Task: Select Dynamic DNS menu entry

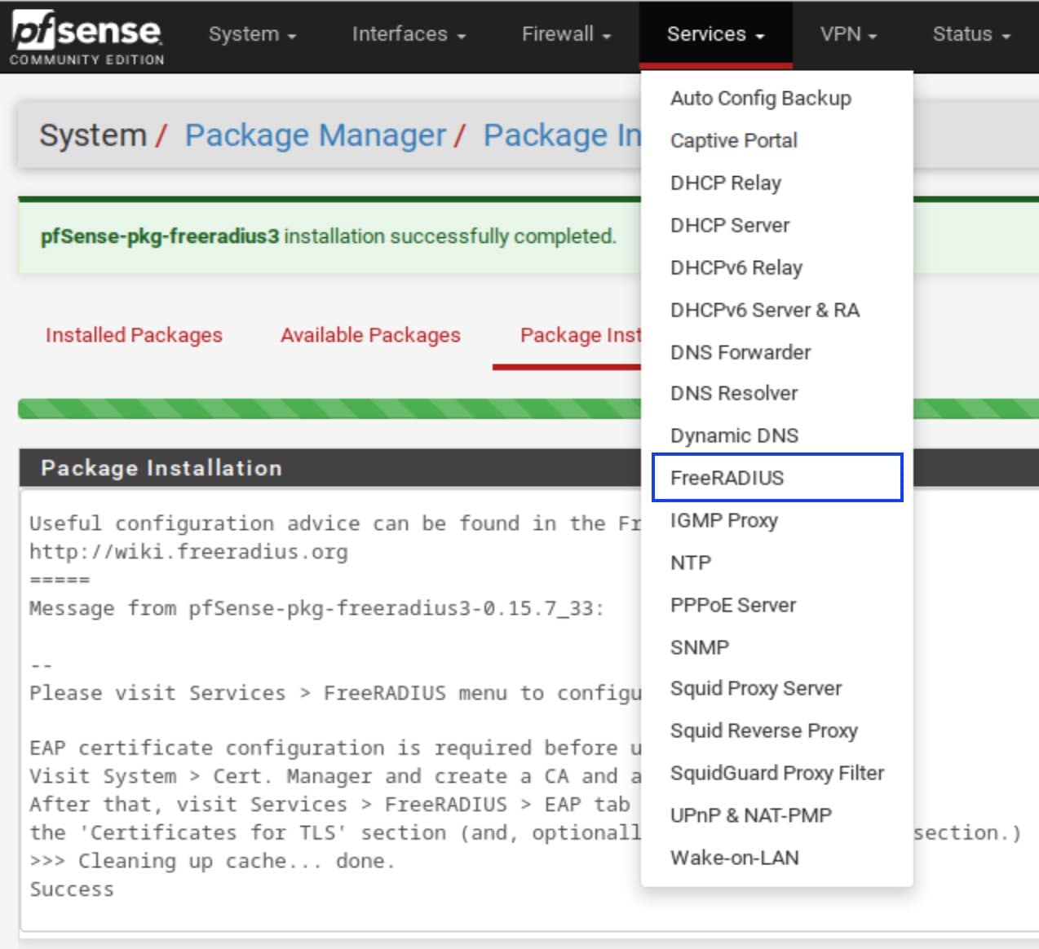Action: point(776,435)
